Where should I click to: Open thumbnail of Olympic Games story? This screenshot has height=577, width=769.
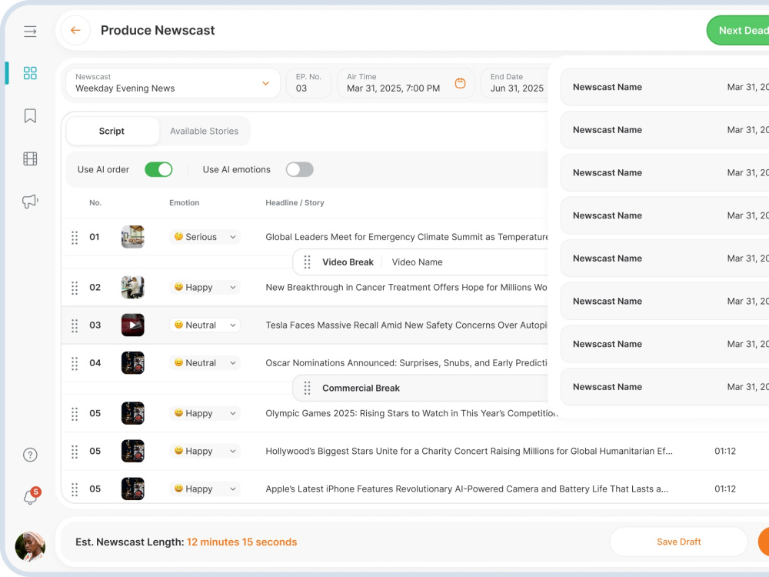133,414
